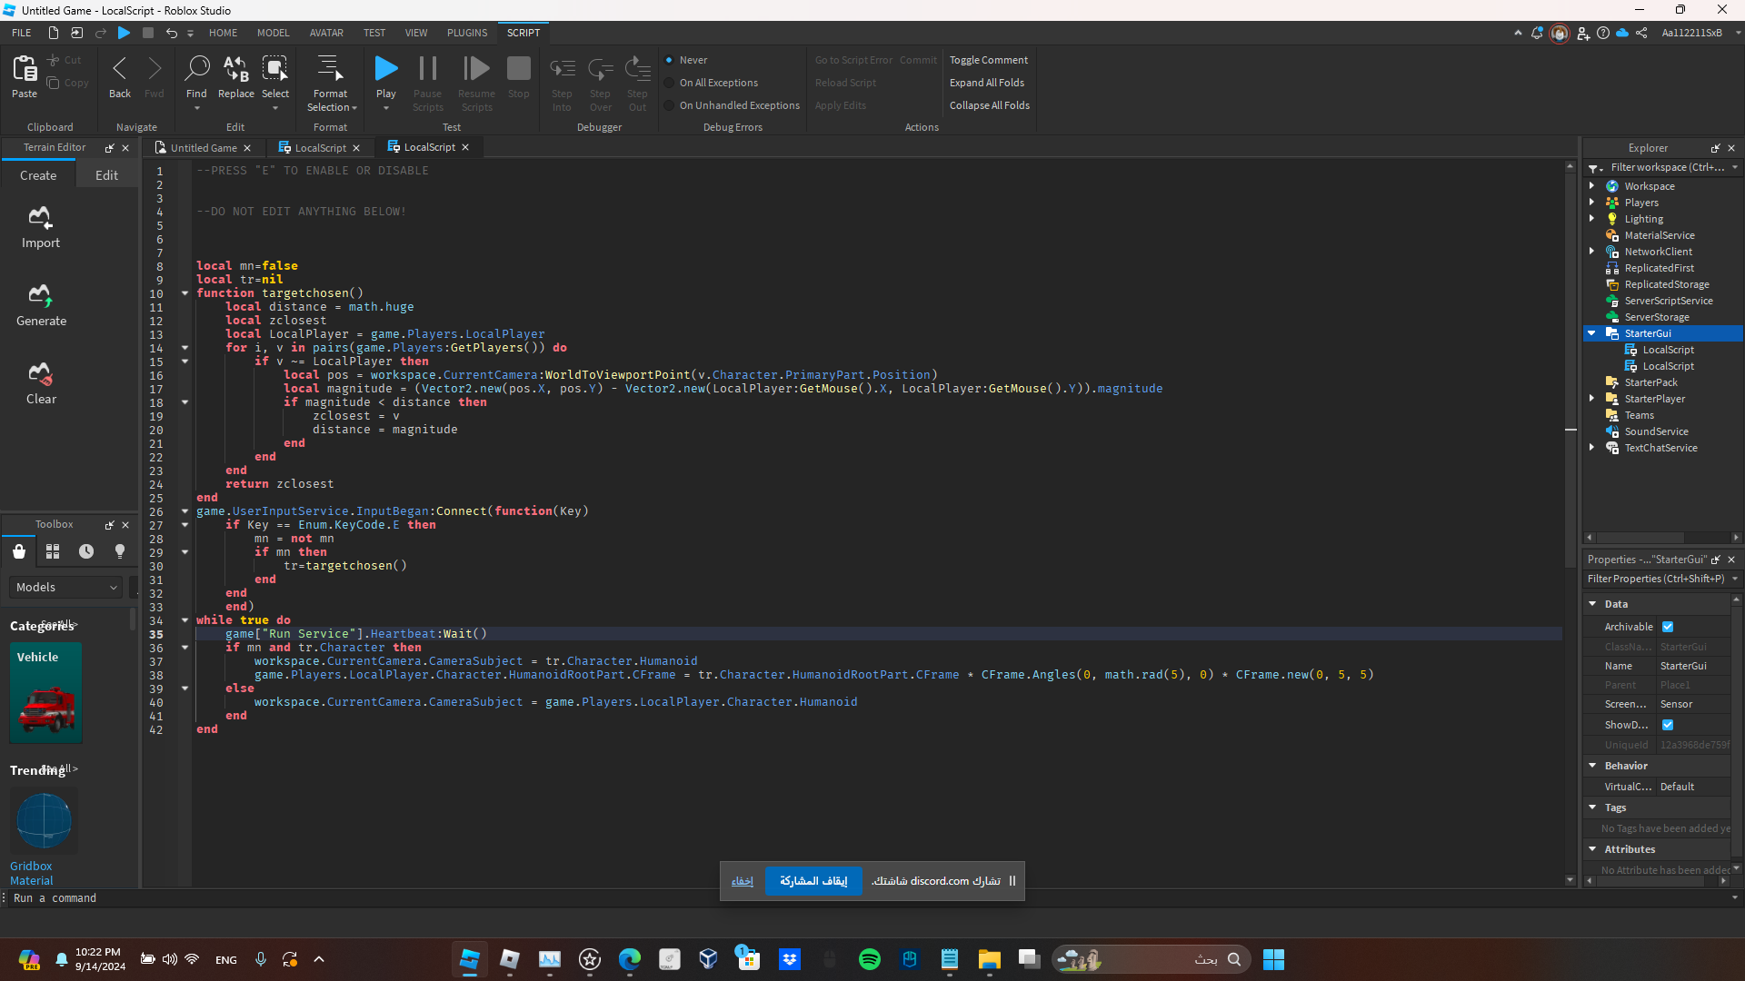Click the Play icon in Test group

[386, 69]
